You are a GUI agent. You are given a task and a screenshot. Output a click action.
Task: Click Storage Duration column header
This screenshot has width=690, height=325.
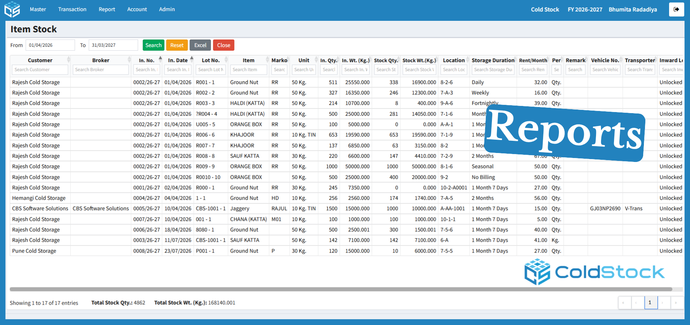493,60
